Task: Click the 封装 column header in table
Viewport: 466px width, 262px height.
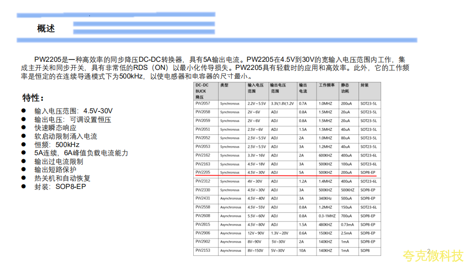Action: (x=365, y=85)
